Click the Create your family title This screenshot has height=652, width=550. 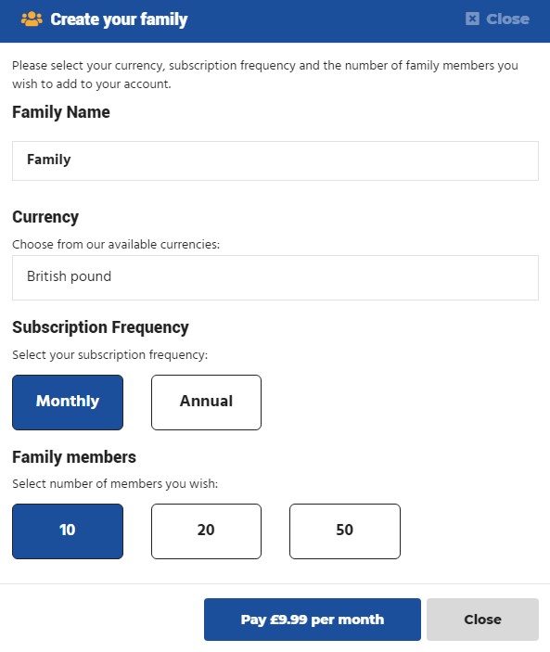coord(119,19)
